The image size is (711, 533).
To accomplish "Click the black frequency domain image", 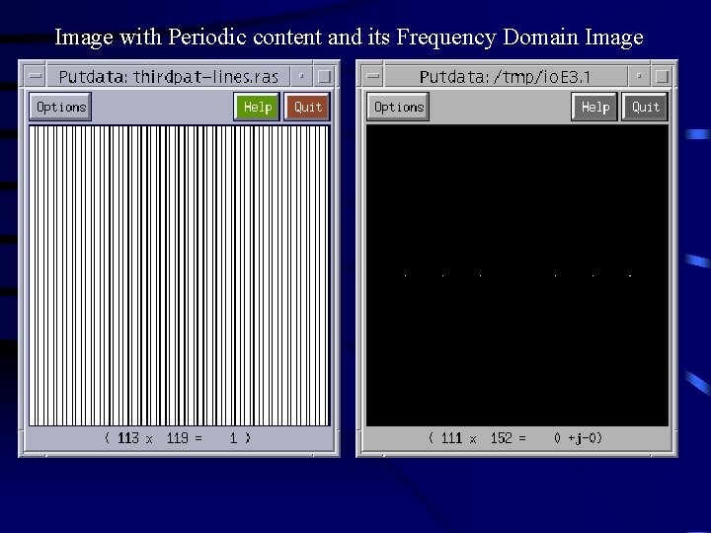I will (517, 275).
